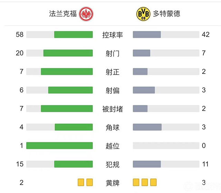
Task: Click the 射正 stat label
Action: point(113,72)
